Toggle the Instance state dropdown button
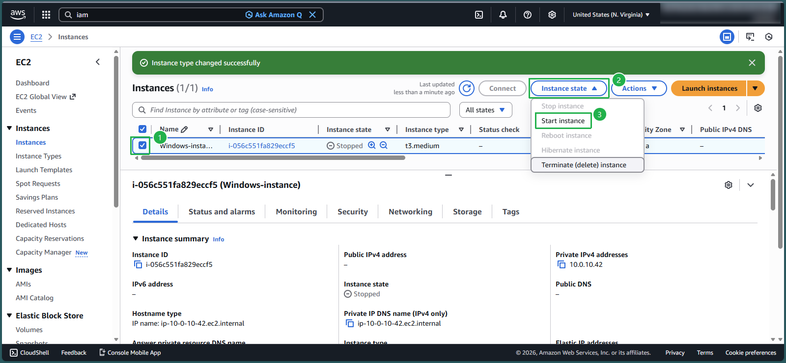The height and width of the screenshot is (363, 786). click(x=569, y=88)
